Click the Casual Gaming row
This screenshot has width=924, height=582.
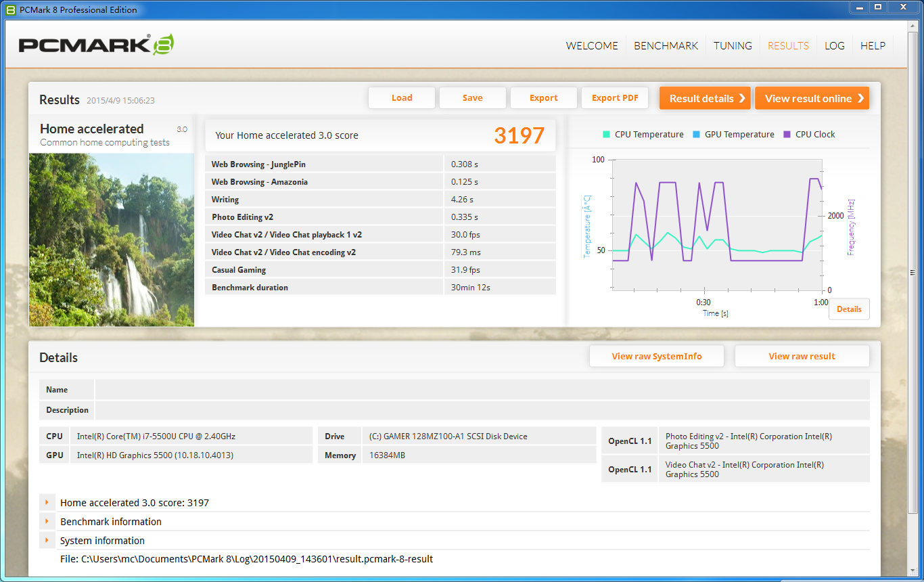pyautogui.click(x=380, y=269)
